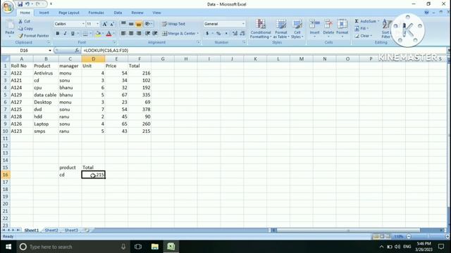The width and height of the screenshot is (451, 253).
Task: Apply middle vertical alignment
Action: [x=131, y=24]
